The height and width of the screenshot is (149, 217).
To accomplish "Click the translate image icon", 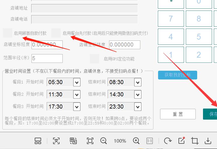I will [73, 141].
